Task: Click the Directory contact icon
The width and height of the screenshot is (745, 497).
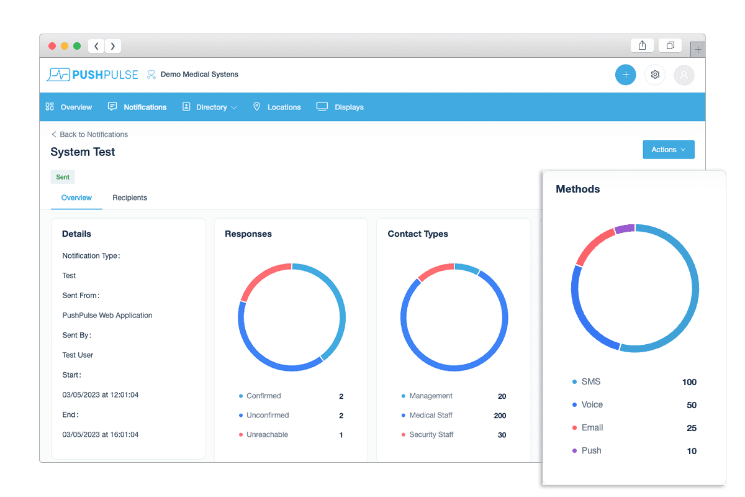Action: pyautogui.click(x=186, y=107)
